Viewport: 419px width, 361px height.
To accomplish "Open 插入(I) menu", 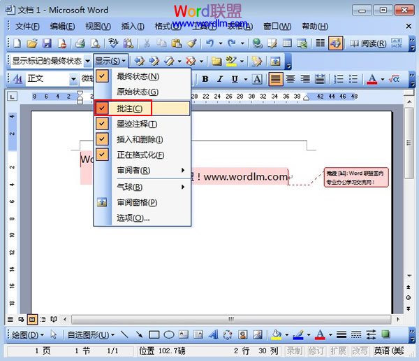I will coord(133,27).
